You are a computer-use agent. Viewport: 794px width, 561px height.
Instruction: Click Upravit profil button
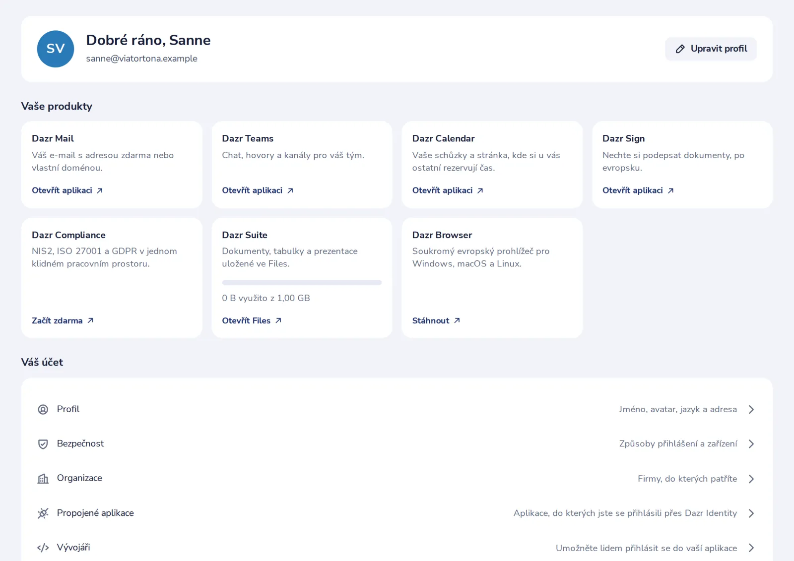point(711,49)
